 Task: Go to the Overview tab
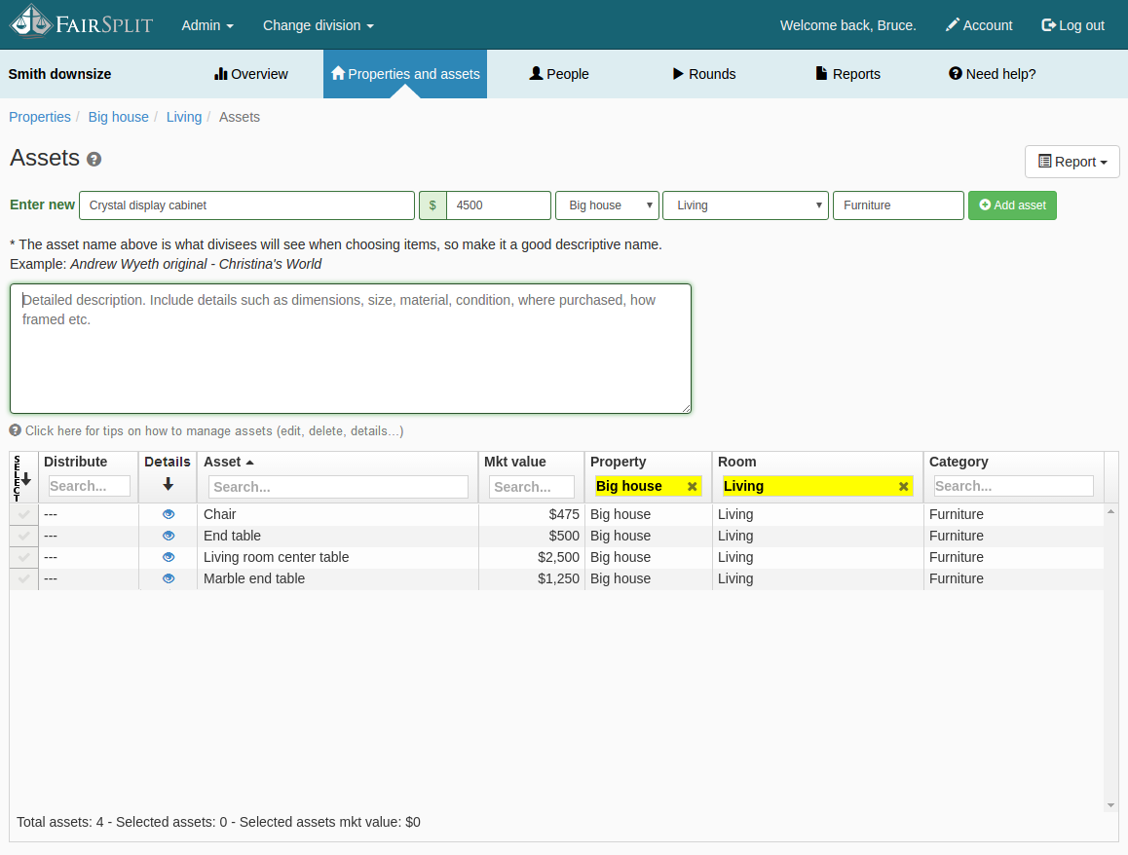(x=251, y=74)
